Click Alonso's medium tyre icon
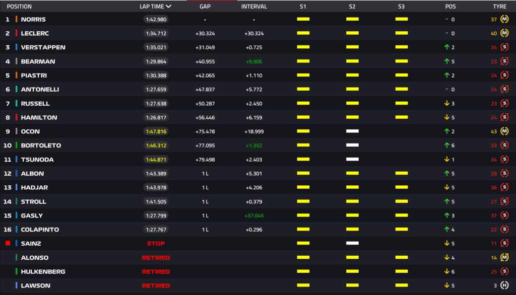516x295 pixels. (x=504, y=257)
